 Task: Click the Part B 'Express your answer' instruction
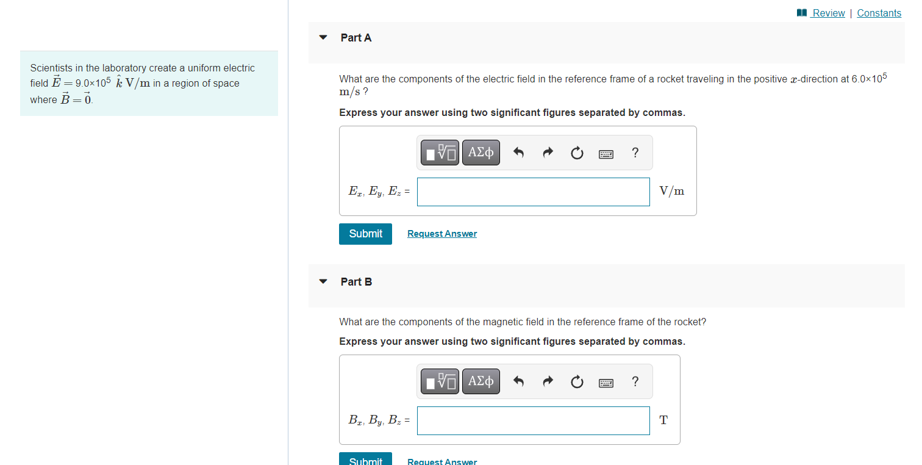[x=512, y=342]
